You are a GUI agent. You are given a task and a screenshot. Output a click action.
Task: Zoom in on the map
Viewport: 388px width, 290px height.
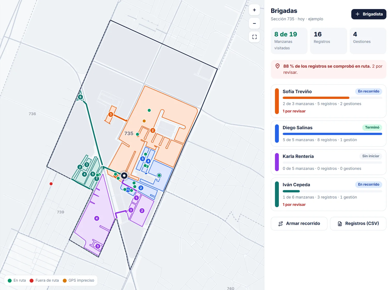254,10
